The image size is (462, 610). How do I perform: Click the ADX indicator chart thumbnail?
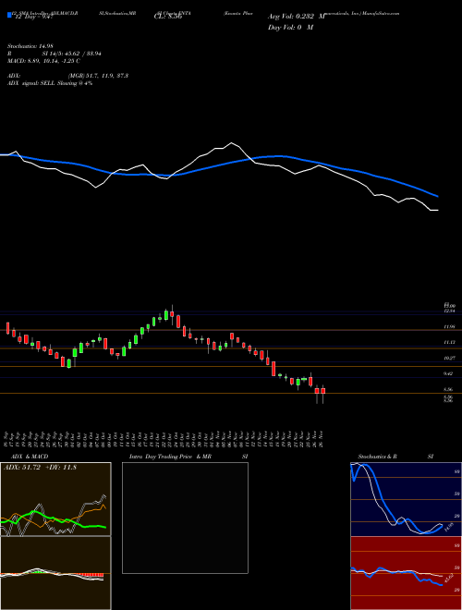pyautogui.click(x=55, y=499)
